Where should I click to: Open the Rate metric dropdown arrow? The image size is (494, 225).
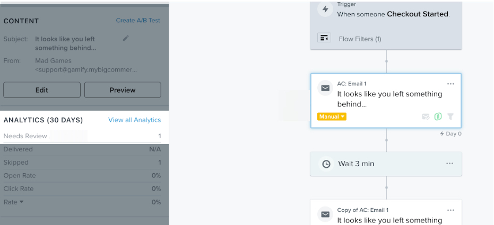22,202
